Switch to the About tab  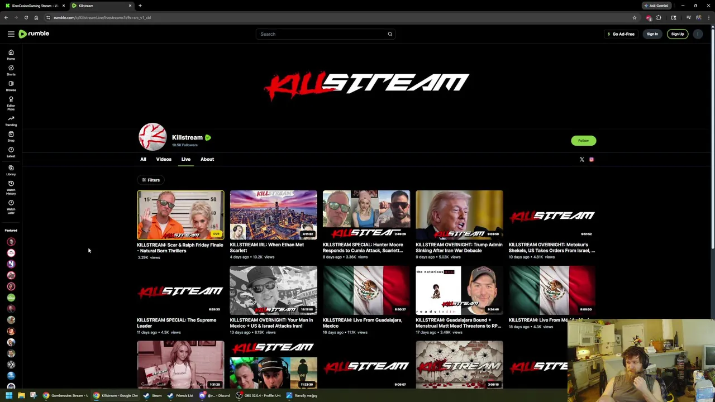coord(207,159)
